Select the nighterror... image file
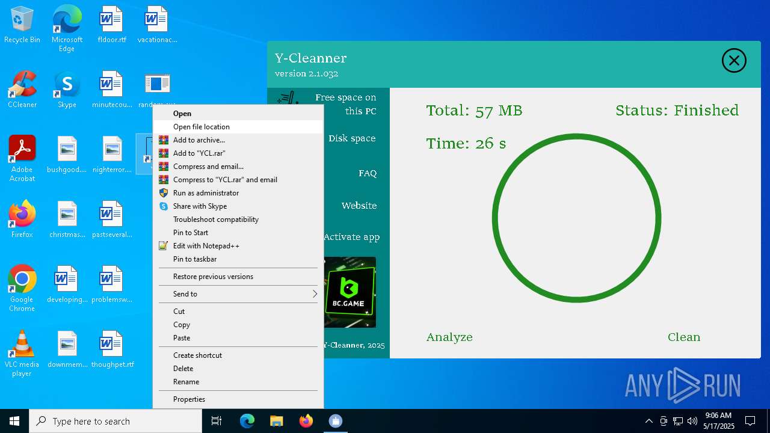This screenshot has width=770, height=433. point(112,155)
